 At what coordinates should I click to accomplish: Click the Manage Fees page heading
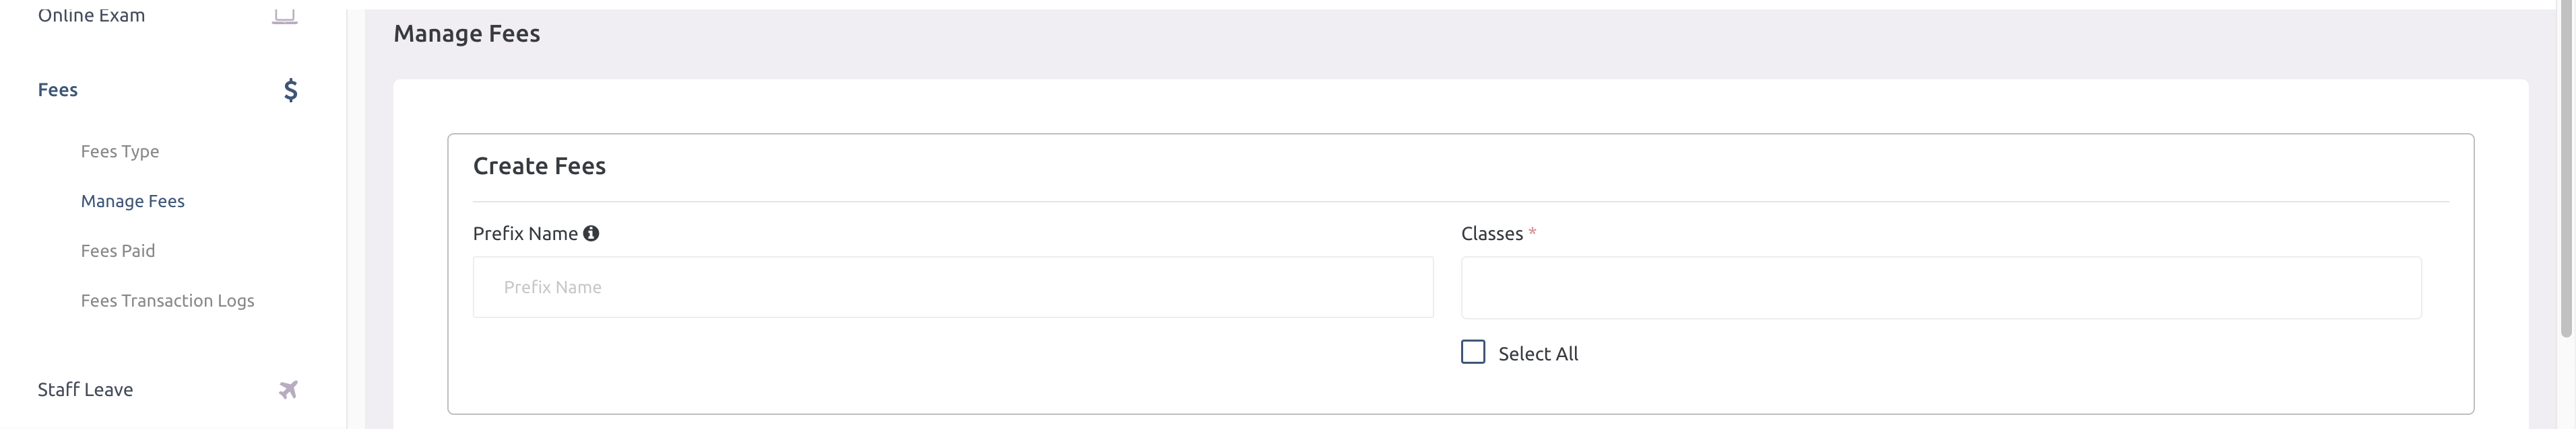click(466, 33)
